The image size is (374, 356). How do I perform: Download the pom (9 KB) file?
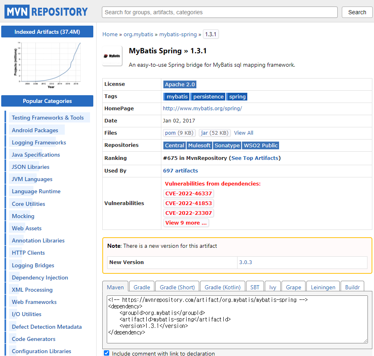coord(179,133)
